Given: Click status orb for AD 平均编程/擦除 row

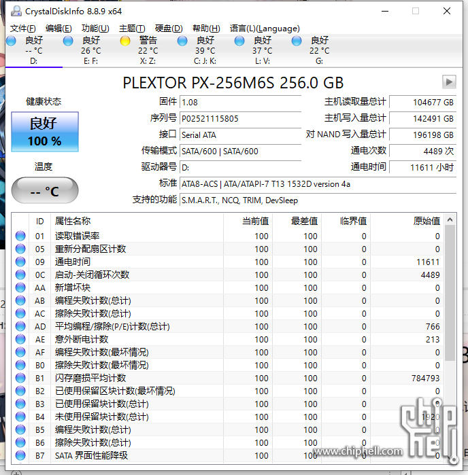Looking at the screenshot, I should (x=20, y=326).
